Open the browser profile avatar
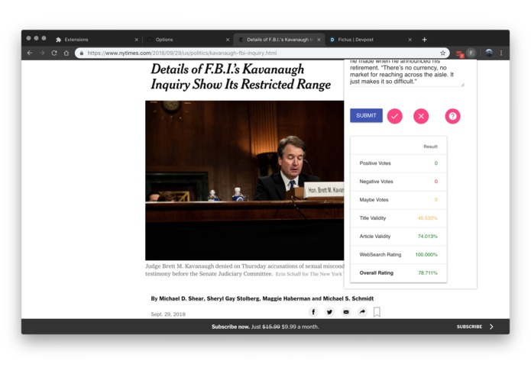Screen dimensions: 531x377 tap(489, 53)
